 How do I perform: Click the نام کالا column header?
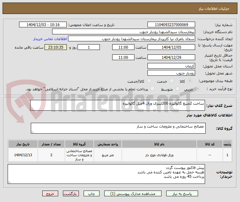pos(159,144)
